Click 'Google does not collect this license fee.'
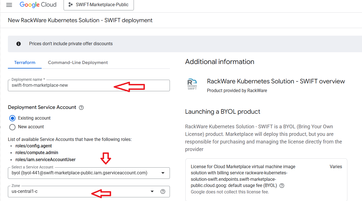The height and width of the screenshot is (201, 362). point(230,192)
